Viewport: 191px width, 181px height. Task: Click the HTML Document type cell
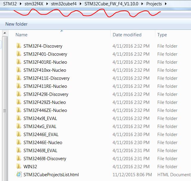[x=174, y=174]
